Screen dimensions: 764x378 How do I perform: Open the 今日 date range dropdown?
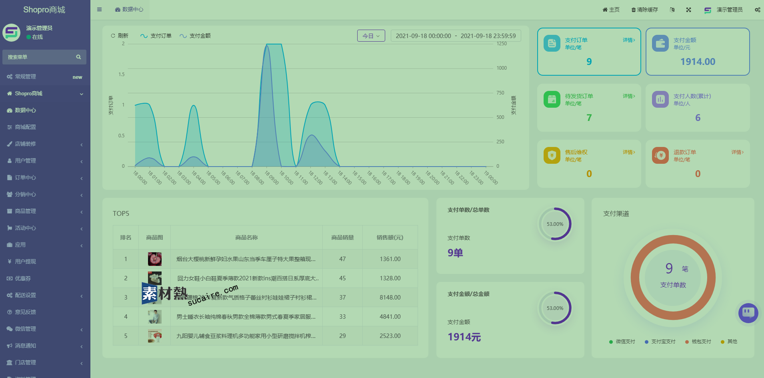(371, 36)
